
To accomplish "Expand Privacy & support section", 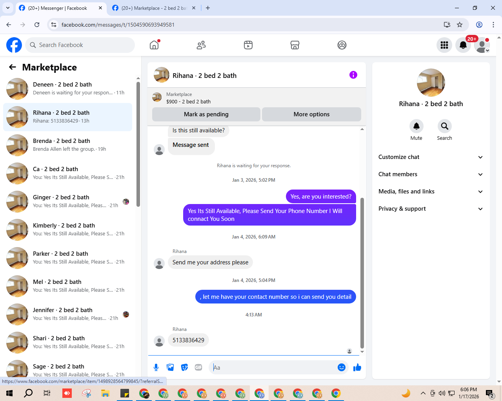I will [x=431, y=209].
